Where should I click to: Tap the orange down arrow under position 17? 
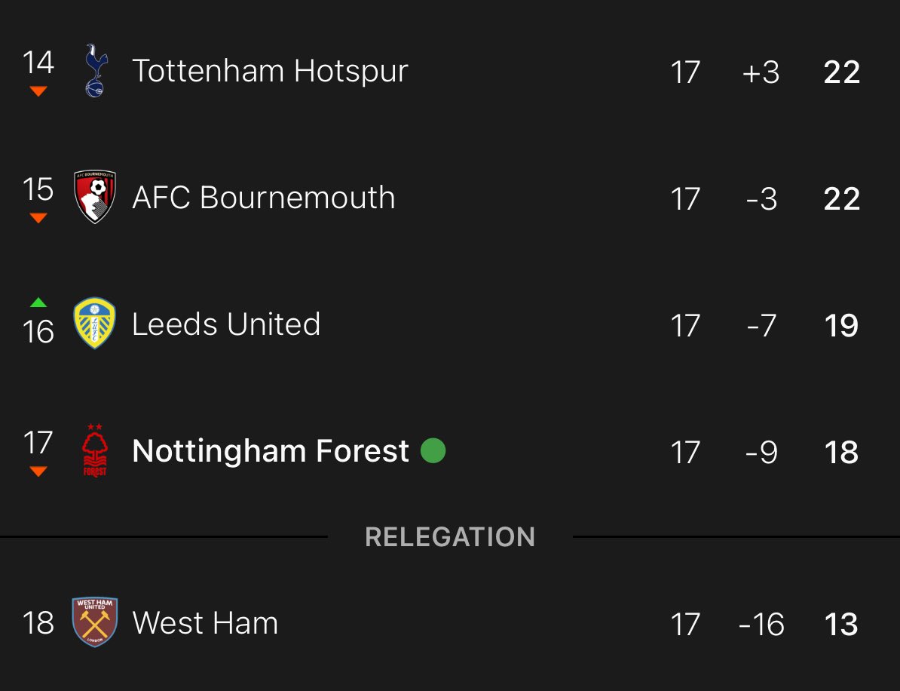click(x=38, y=471)
